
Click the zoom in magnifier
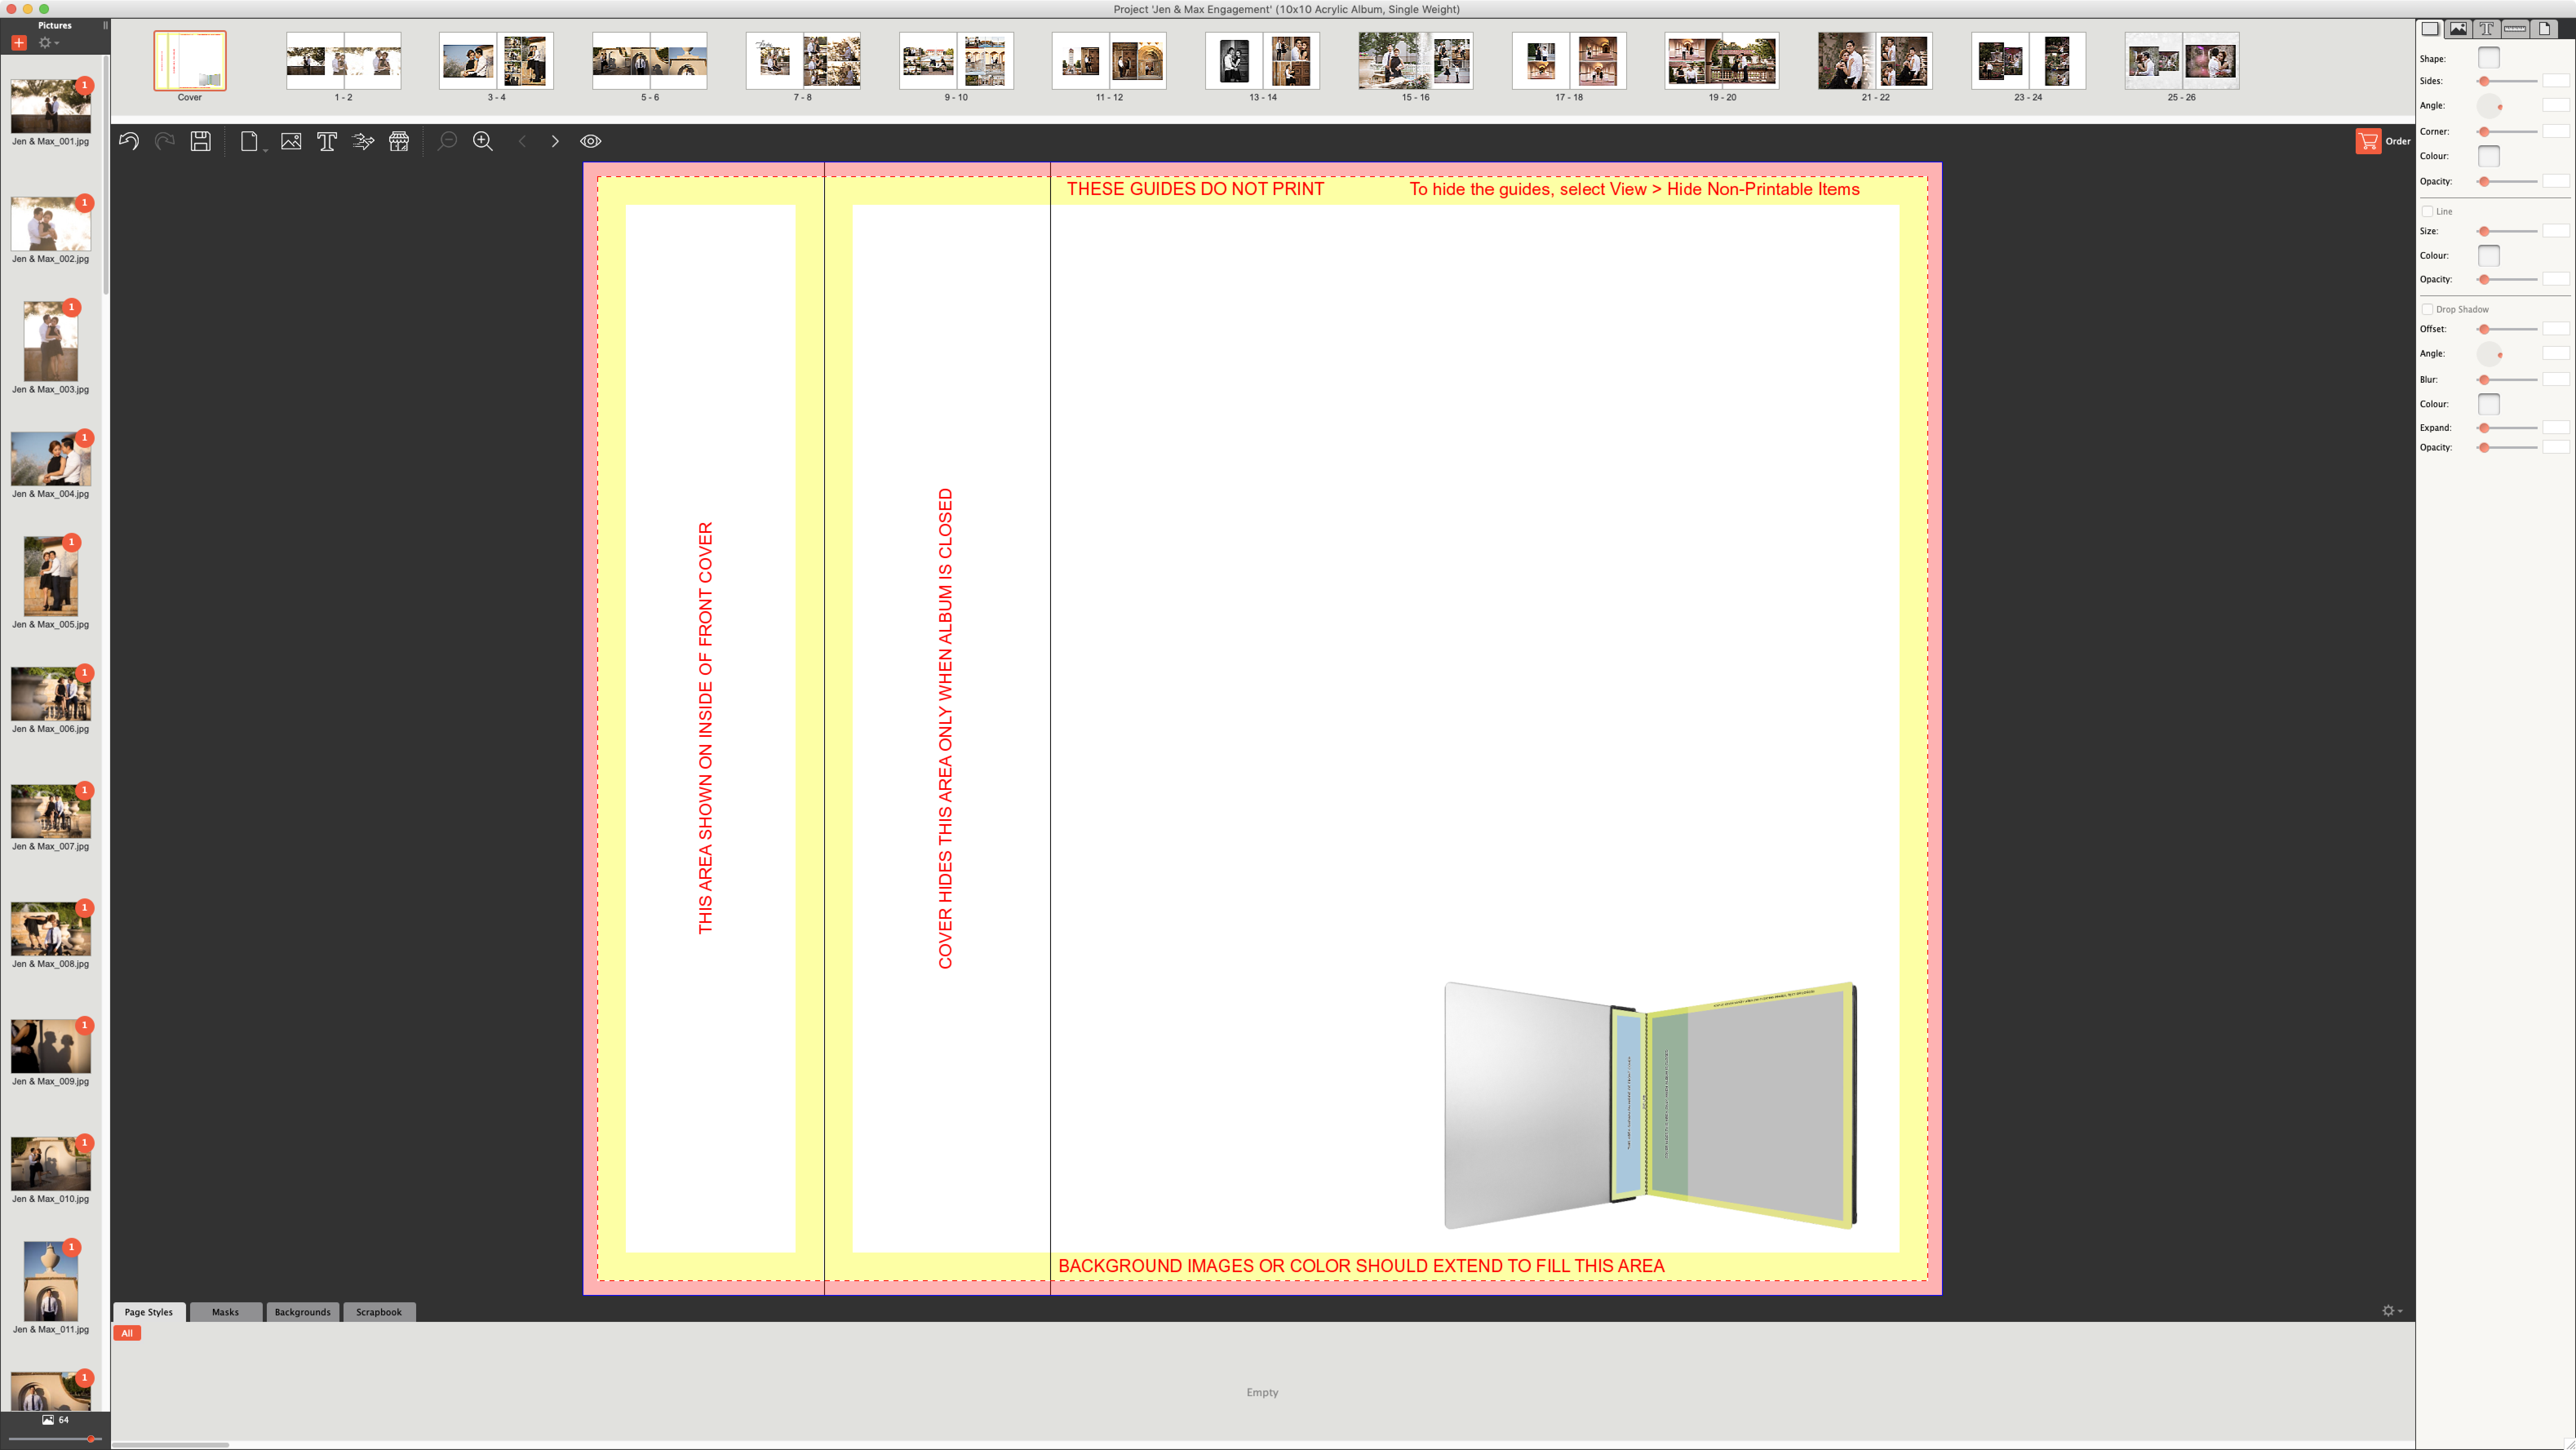[x=483, y=141]
